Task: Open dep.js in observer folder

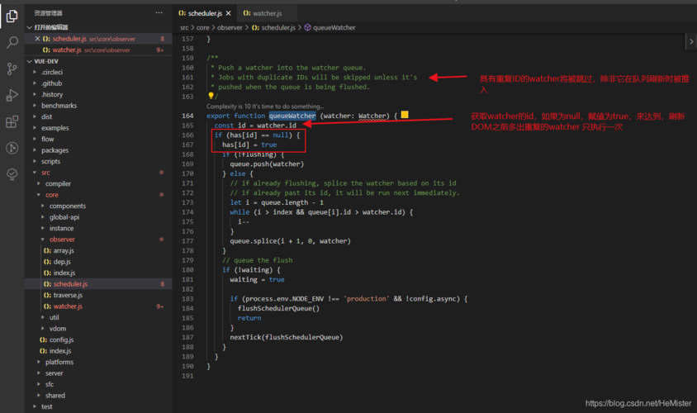Action: tap(62, 262)
